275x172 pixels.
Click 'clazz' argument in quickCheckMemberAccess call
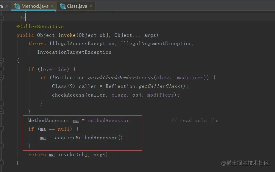point(163,78)
